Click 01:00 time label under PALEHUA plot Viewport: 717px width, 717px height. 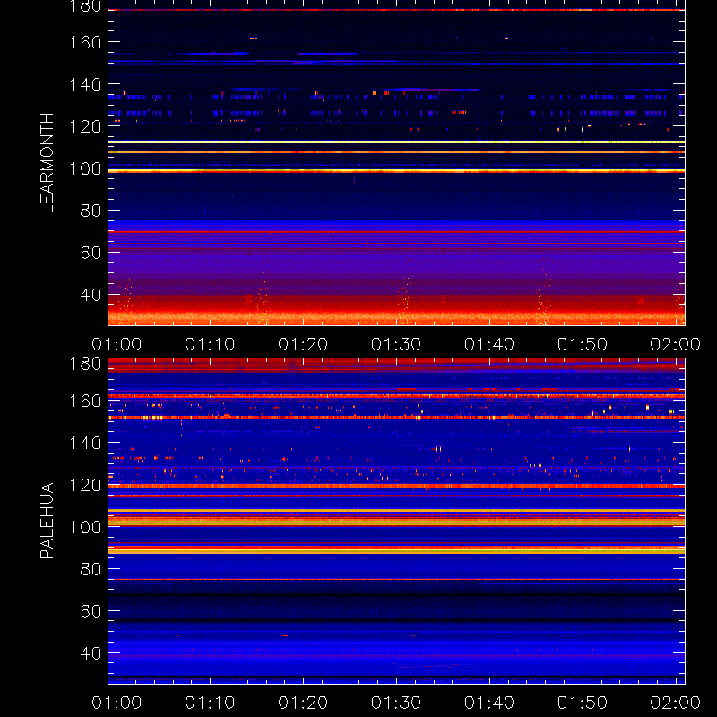(x=117, y=703)
